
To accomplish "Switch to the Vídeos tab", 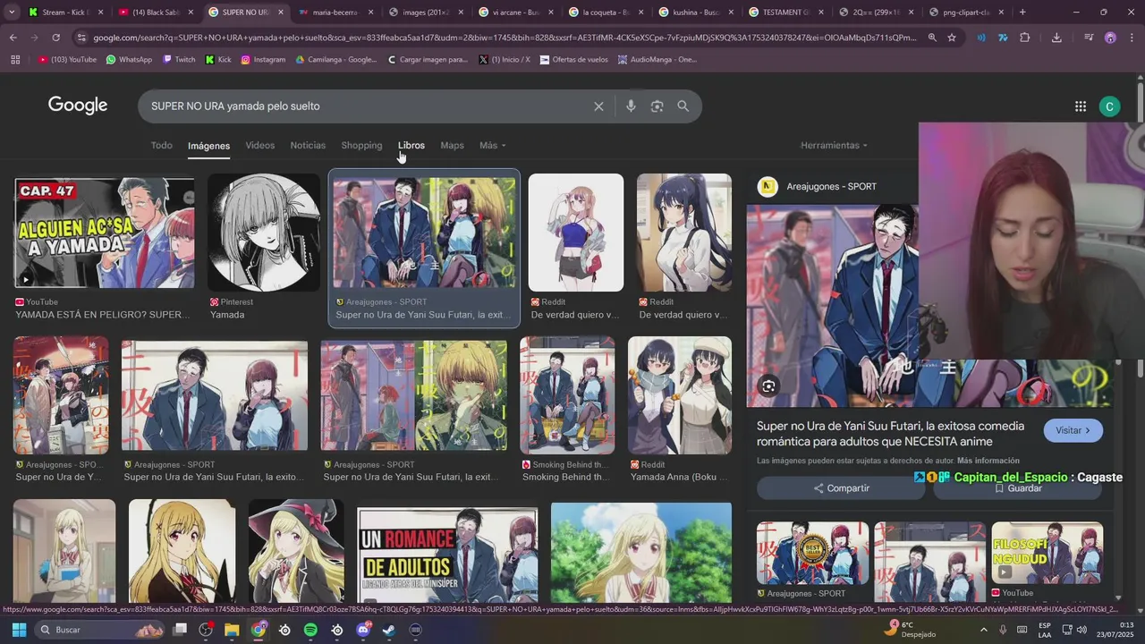I will pos(260,146).
